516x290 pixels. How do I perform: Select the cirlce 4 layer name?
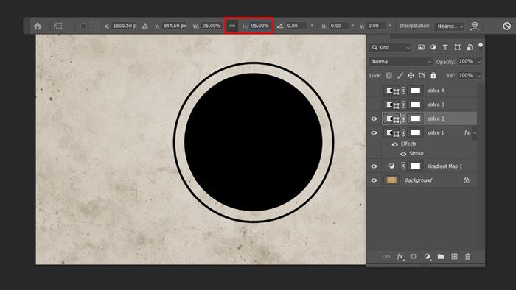point(436,91)
